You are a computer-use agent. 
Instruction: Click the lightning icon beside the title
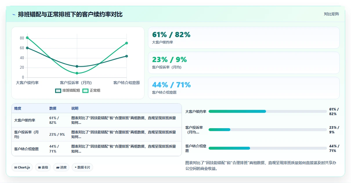coord(14,14)
